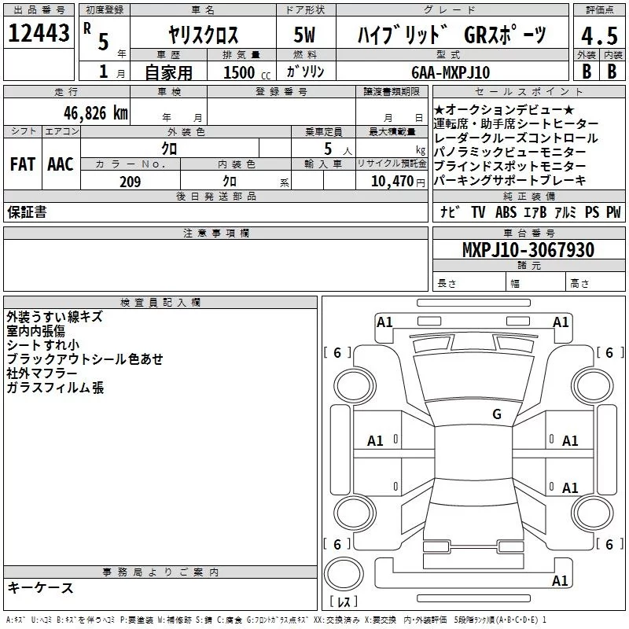
Task: Click lot number 12443
Action: click(x=39, y=33)
